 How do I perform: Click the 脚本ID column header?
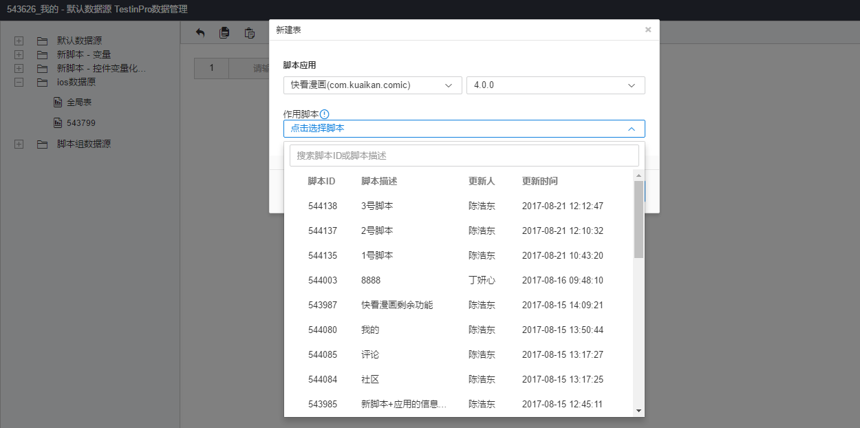321,181
